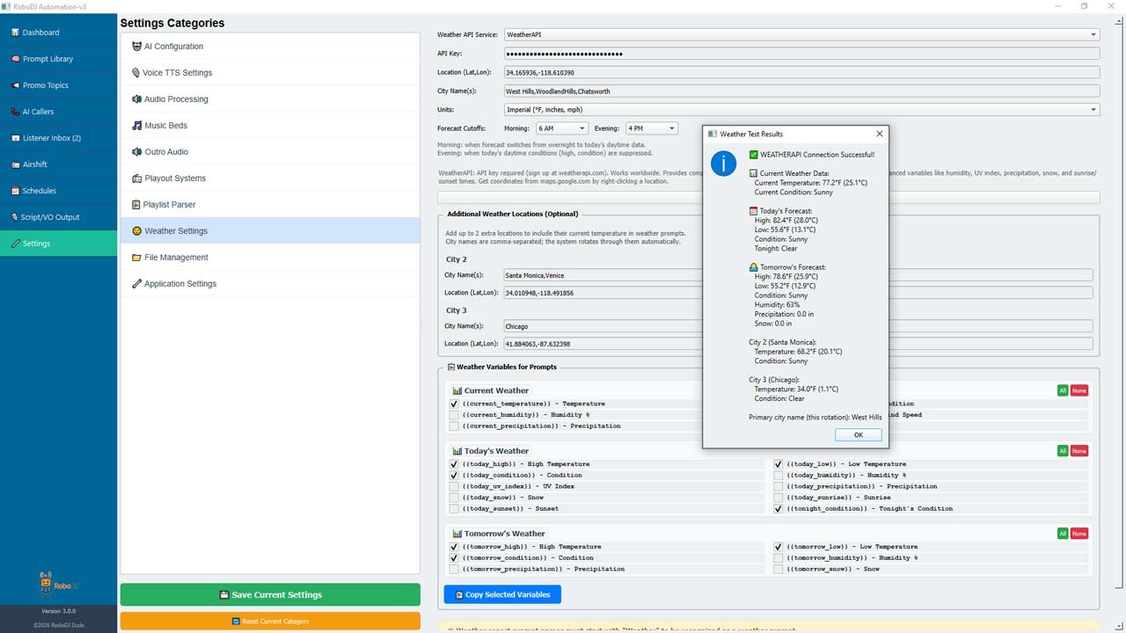Click the AI Callers phone icon
Viewport: 1126px width, 633px height.
15,112
